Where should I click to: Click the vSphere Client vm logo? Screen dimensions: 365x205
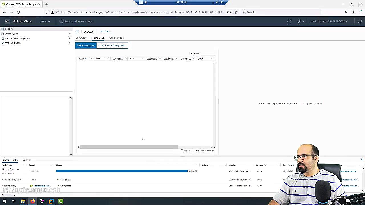(7, 21)
